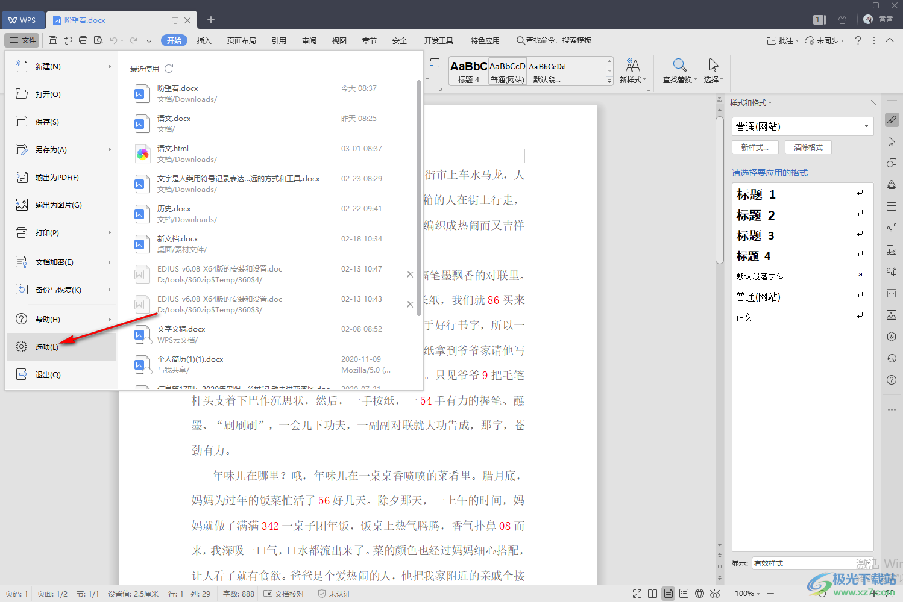Click the 新样式... button in styles panel
The height and width of the screenshot is (602, 903).
[755, 147]
